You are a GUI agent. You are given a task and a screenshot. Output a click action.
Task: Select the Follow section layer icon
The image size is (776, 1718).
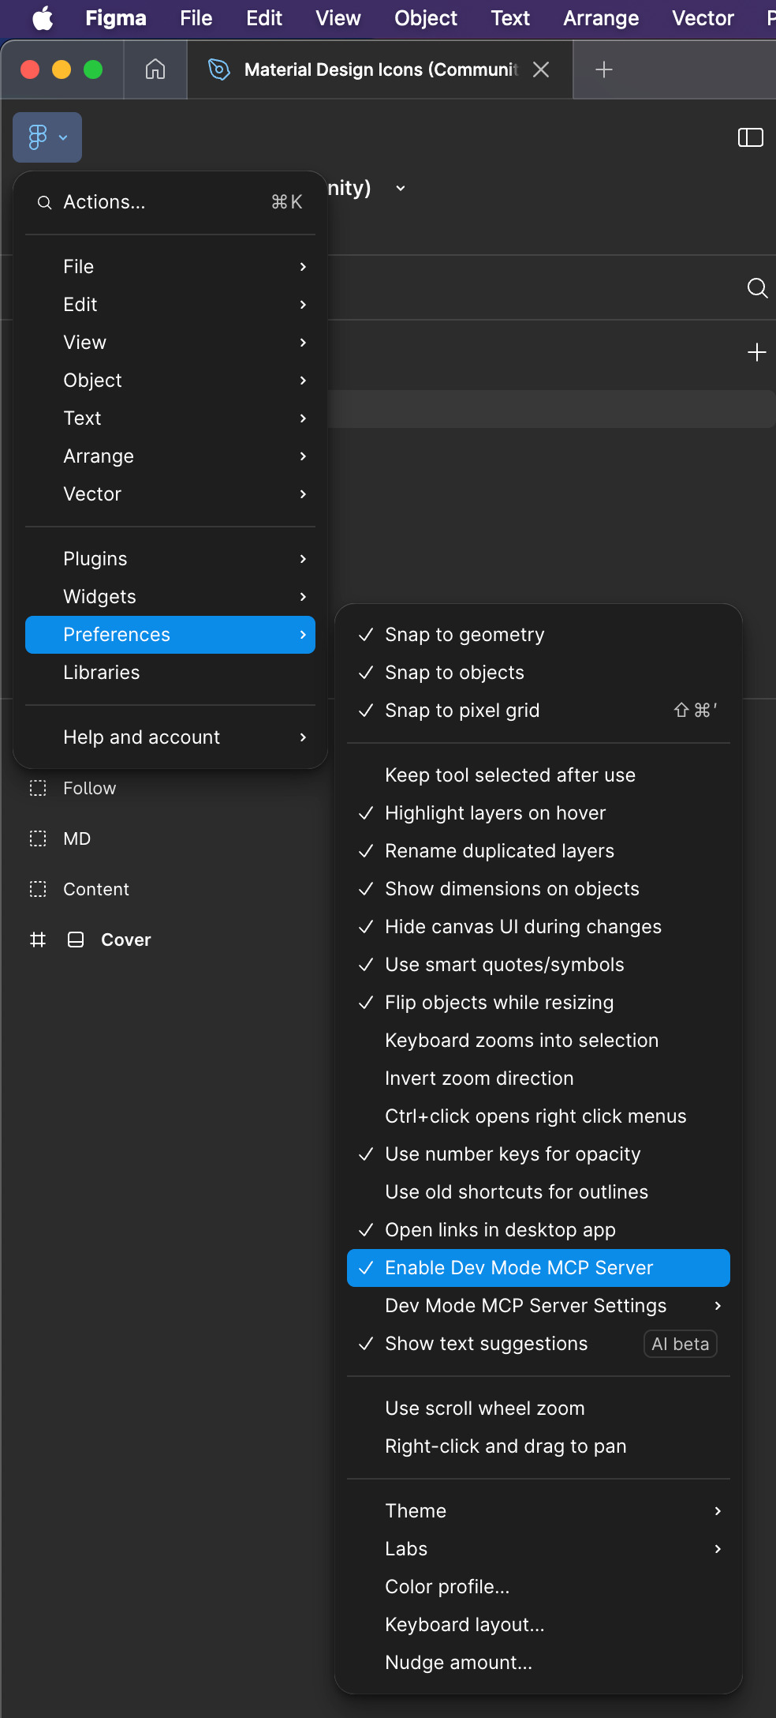tap(38, 788)
